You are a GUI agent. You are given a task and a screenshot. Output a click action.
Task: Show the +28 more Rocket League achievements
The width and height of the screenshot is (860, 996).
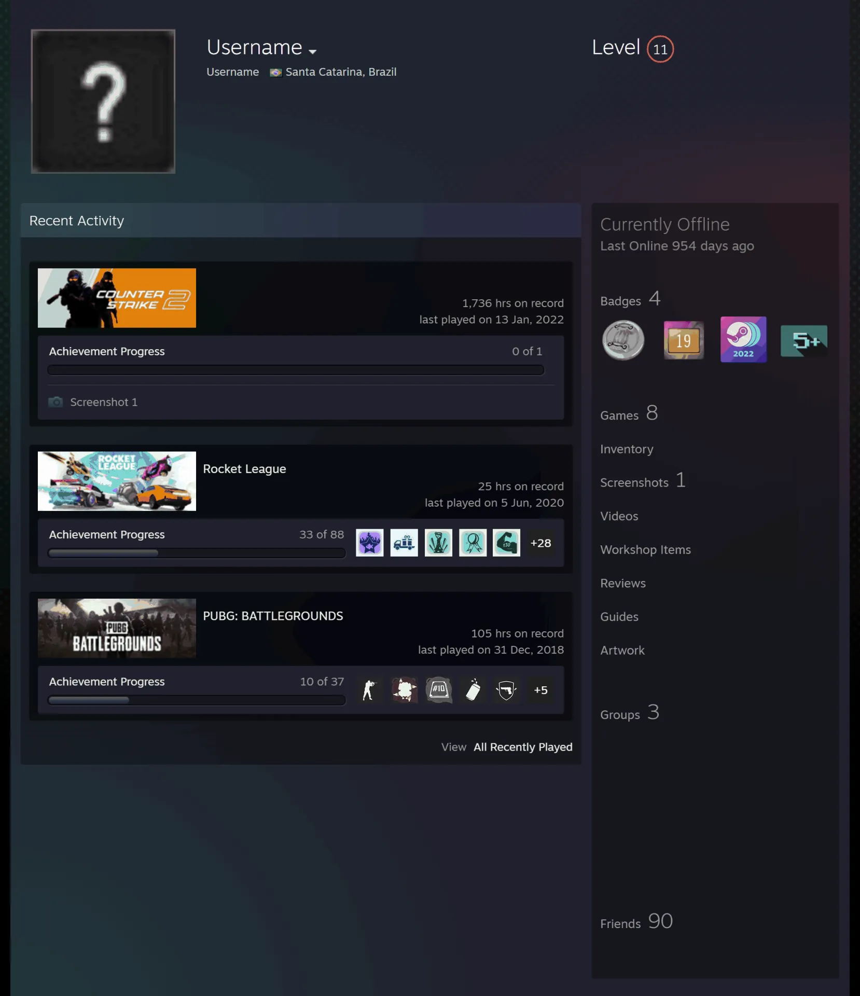540,543
